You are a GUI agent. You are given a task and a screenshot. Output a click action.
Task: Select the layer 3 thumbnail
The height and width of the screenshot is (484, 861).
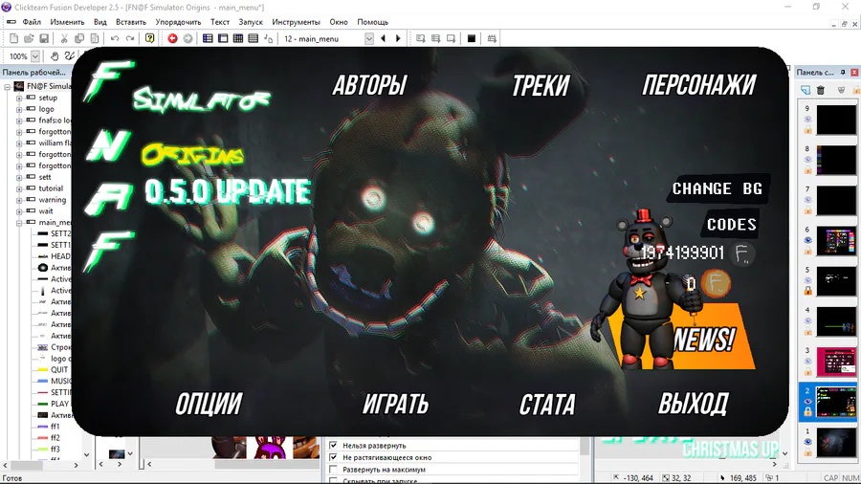(x=836, y=361)
